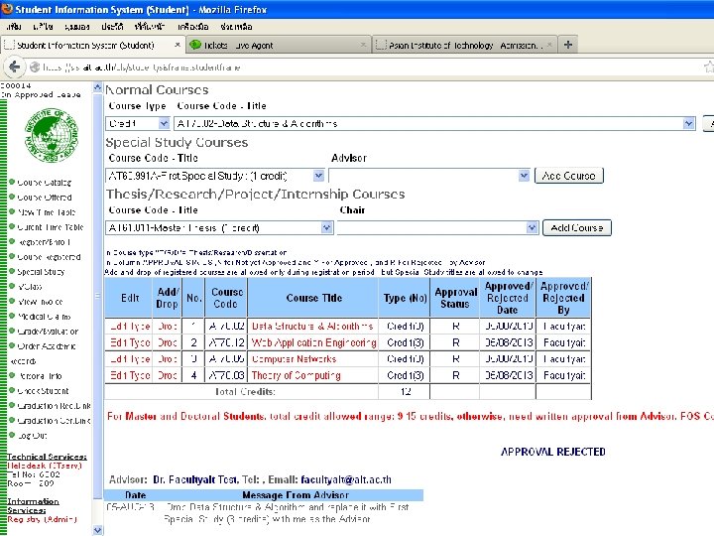Open the Course Type dropdown

coord(138,123)
